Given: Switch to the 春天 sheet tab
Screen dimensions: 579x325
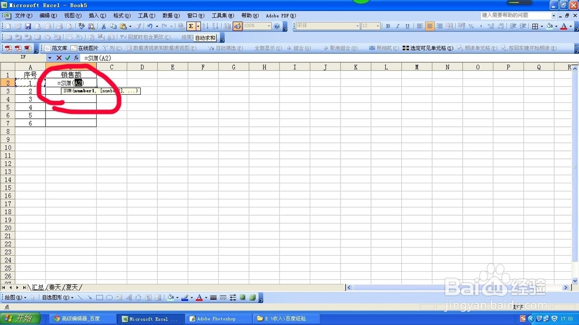Looking at the screenshot, I should tap(54, 287).
